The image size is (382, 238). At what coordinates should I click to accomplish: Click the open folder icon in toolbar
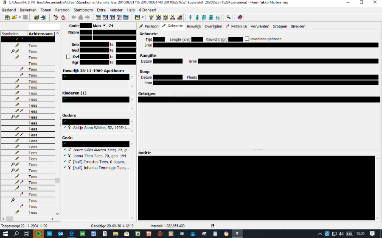[14, 17]
